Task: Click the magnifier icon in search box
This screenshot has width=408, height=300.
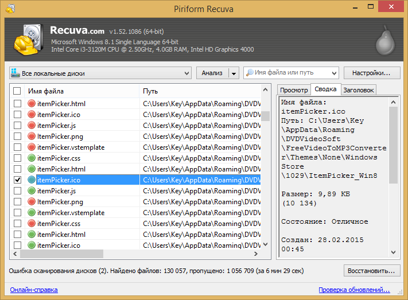Action: 250,72
